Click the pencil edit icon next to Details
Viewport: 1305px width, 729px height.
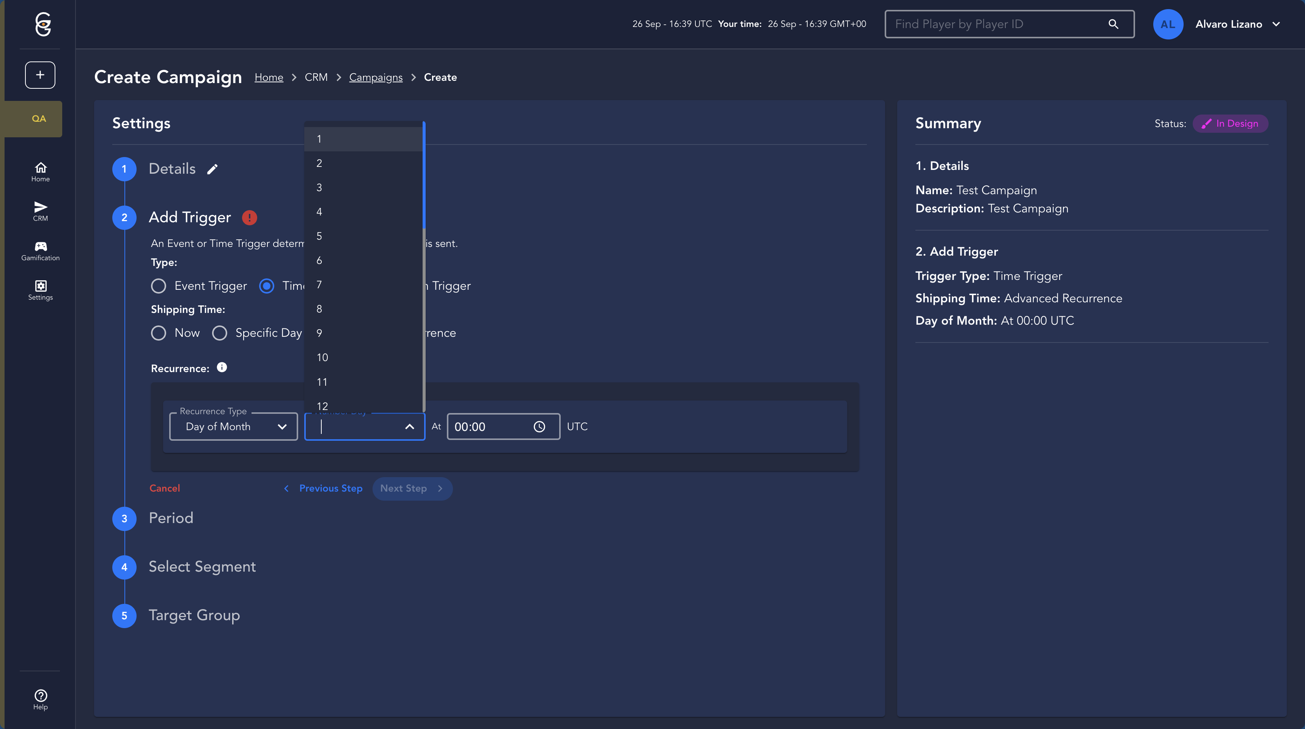(x=212, y=169)
